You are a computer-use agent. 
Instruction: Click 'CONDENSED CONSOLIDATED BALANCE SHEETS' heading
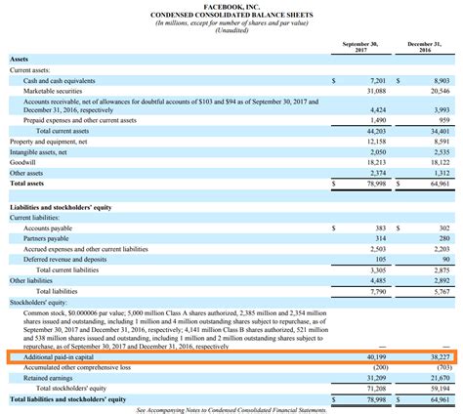coord(231,15)
